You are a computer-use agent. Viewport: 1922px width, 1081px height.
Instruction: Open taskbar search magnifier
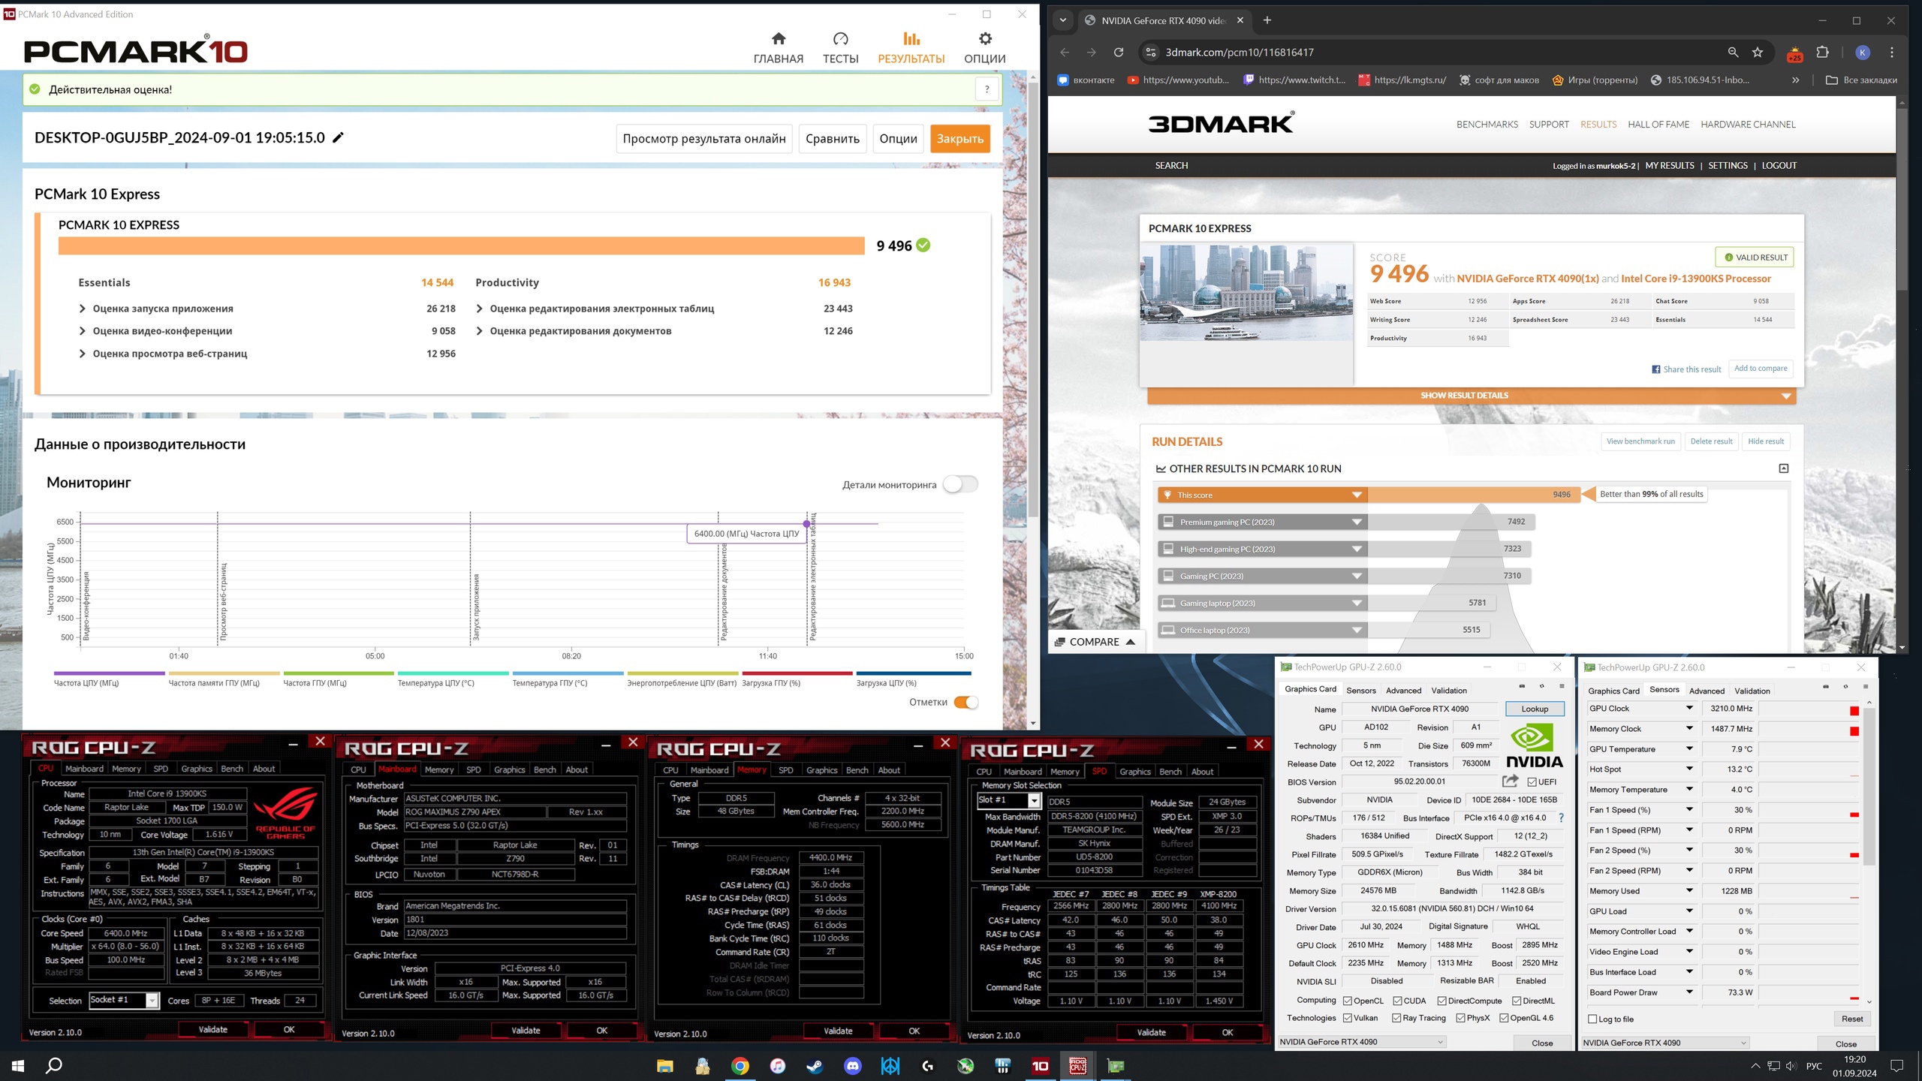point(54,1065)
